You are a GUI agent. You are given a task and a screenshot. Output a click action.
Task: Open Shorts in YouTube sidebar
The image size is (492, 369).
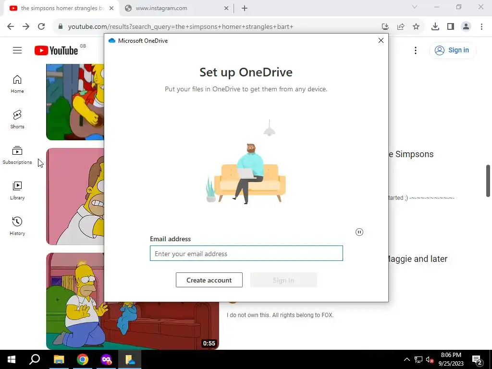click(17, 120)
